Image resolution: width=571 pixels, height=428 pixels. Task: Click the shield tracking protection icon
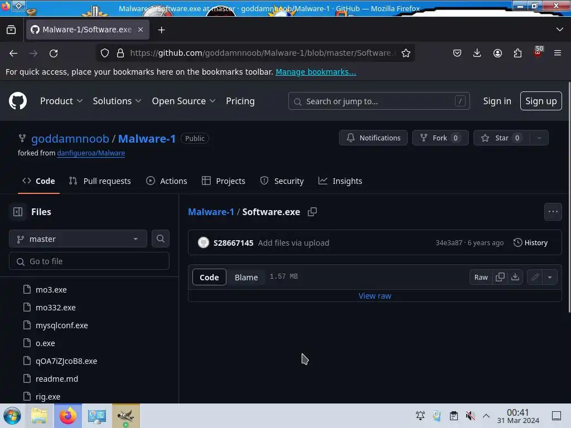tap(105, 53)
